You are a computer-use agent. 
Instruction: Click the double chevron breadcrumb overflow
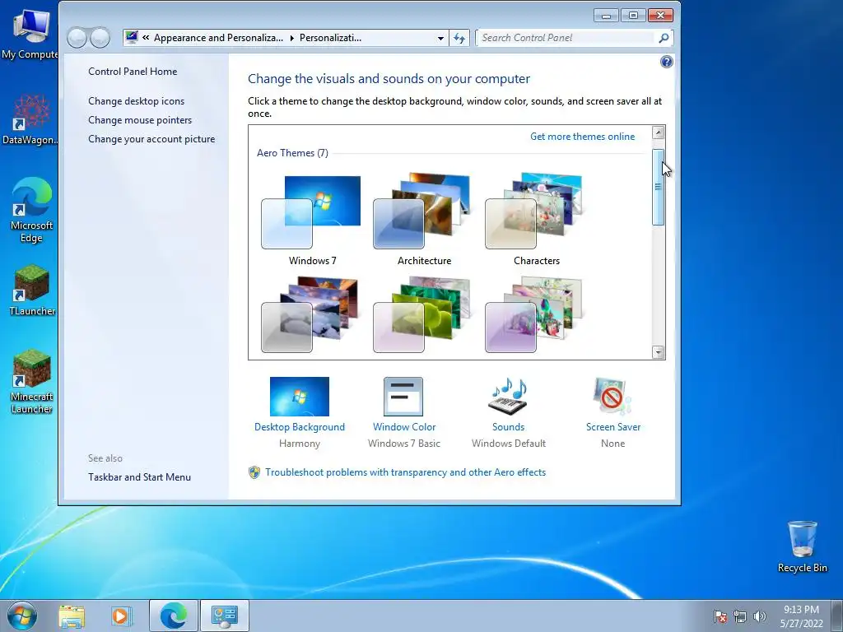(146, 38)
